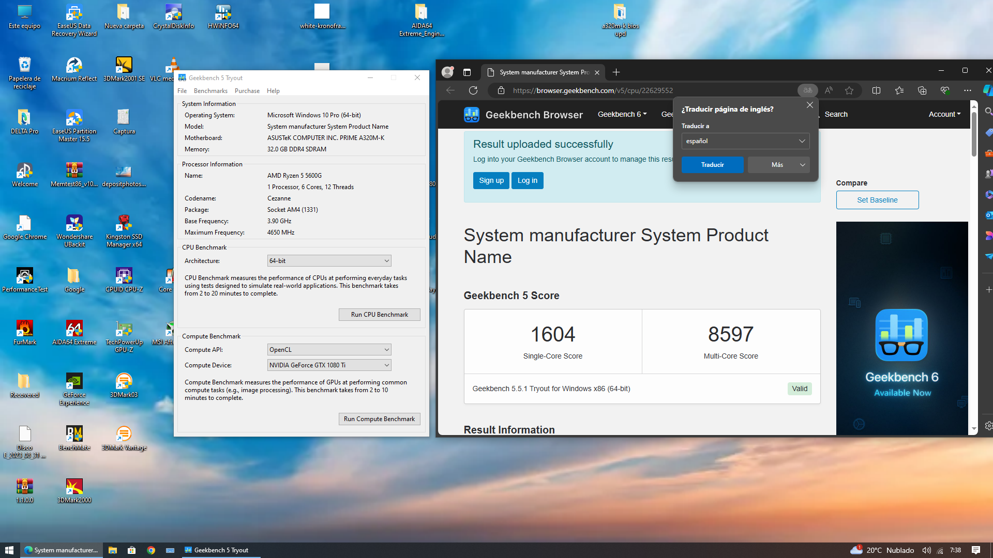
Task: Expand Geekbench 6 navigation menu
Action: point(622,114)
